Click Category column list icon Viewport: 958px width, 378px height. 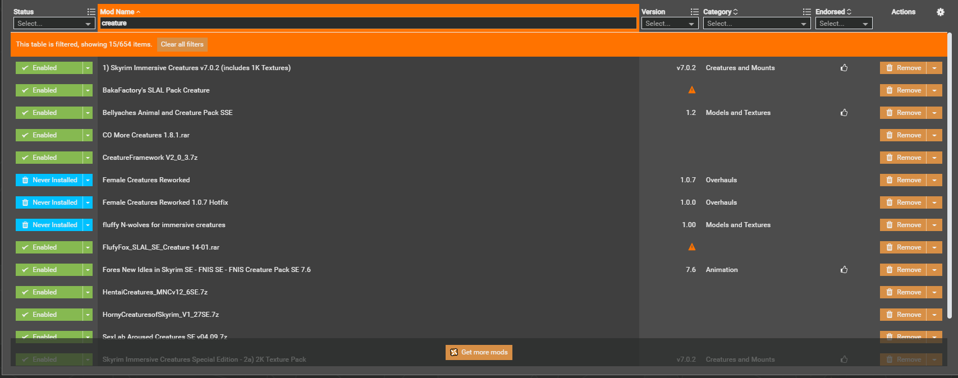coord(806,12)
